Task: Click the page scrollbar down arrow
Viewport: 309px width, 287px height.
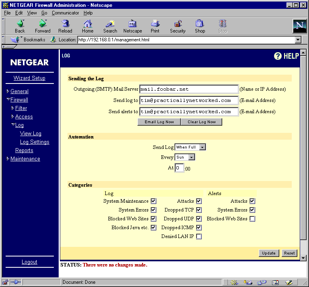Action: click(303, 258)
